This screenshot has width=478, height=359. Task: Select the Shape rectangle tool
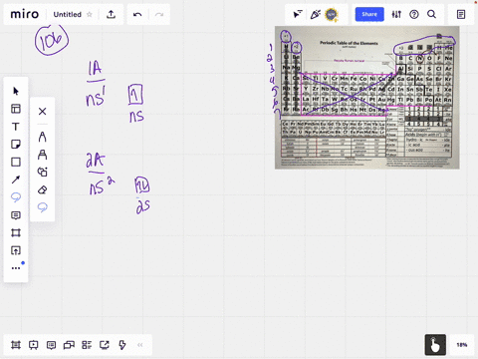16,162
